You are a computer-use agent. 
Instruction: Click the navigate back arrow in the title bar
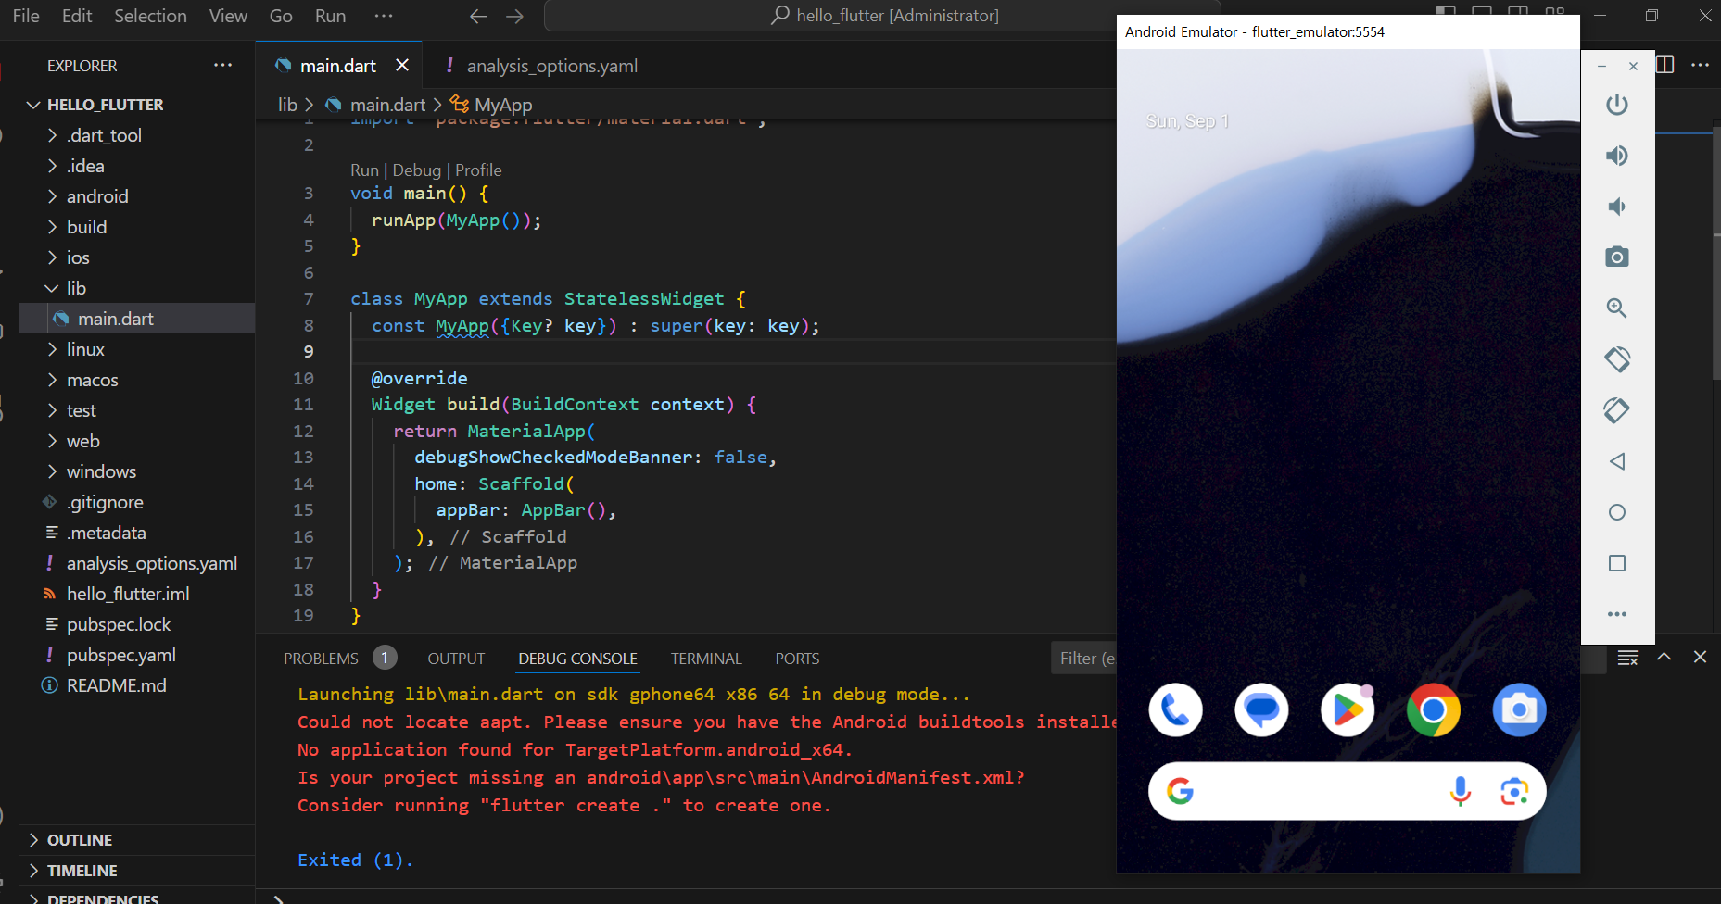tap(478, 16)
